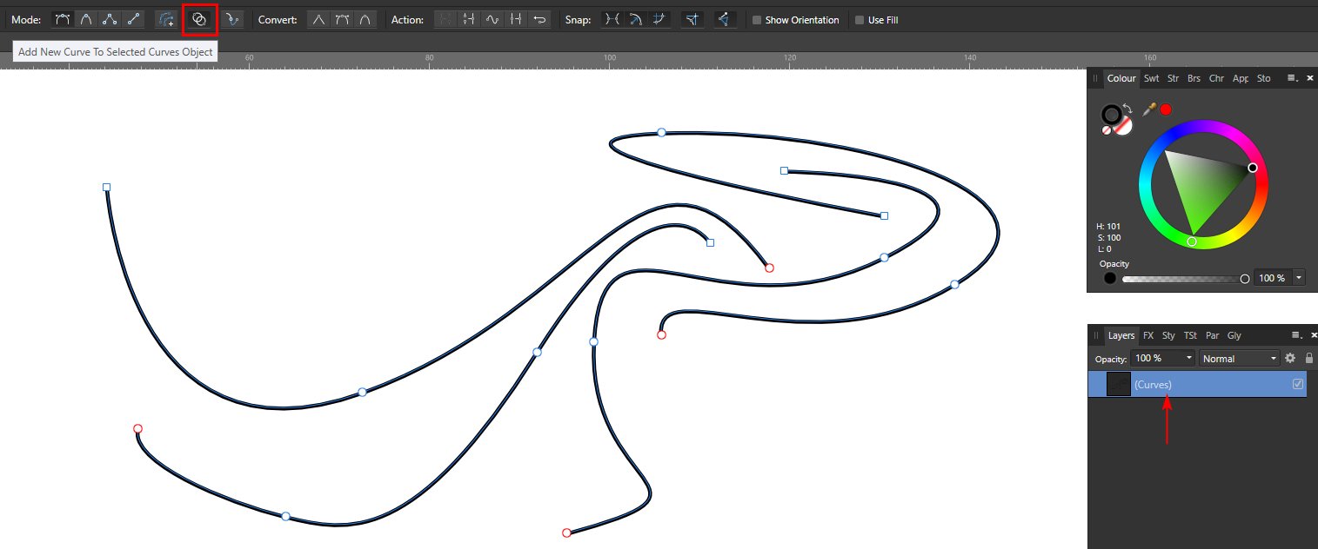This screenshot has height=549, width=1318.
Task: Switch to the Chr tab
Action: click(x=1216, y=78)
